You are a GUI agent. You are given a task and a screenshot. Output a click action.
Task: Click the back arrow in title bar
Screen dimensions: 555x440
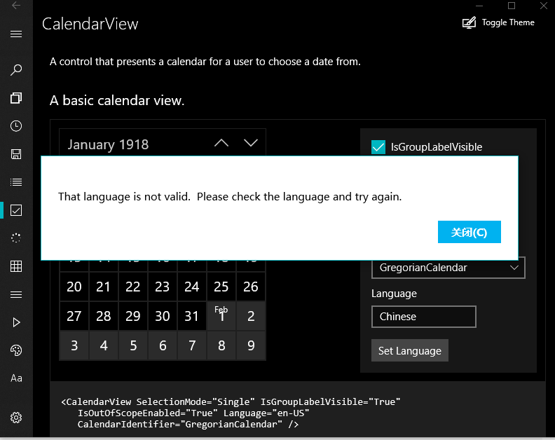[x=16, y=6]
